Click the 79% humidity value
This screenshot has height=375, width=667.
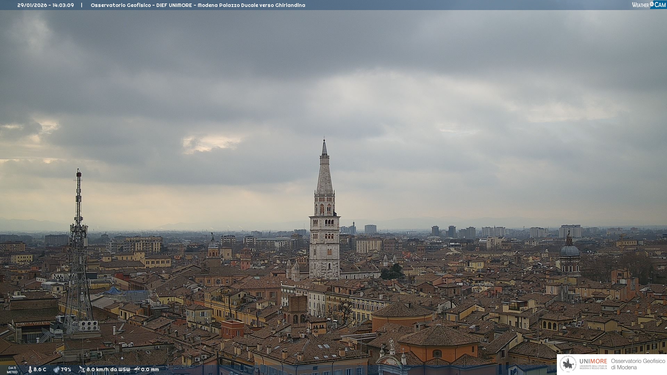pyautogui.click(x=66, y=369)
